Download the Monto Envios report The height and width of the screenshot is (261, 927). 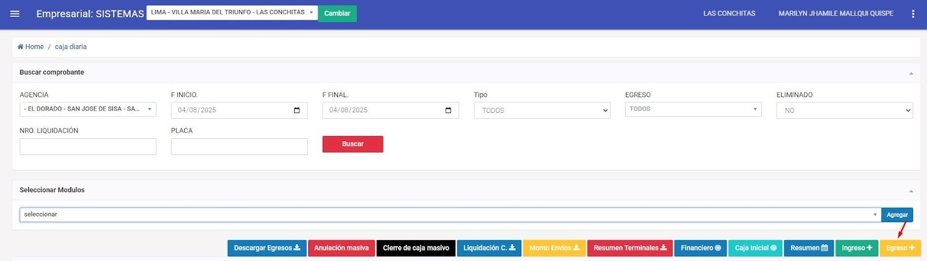554,248
